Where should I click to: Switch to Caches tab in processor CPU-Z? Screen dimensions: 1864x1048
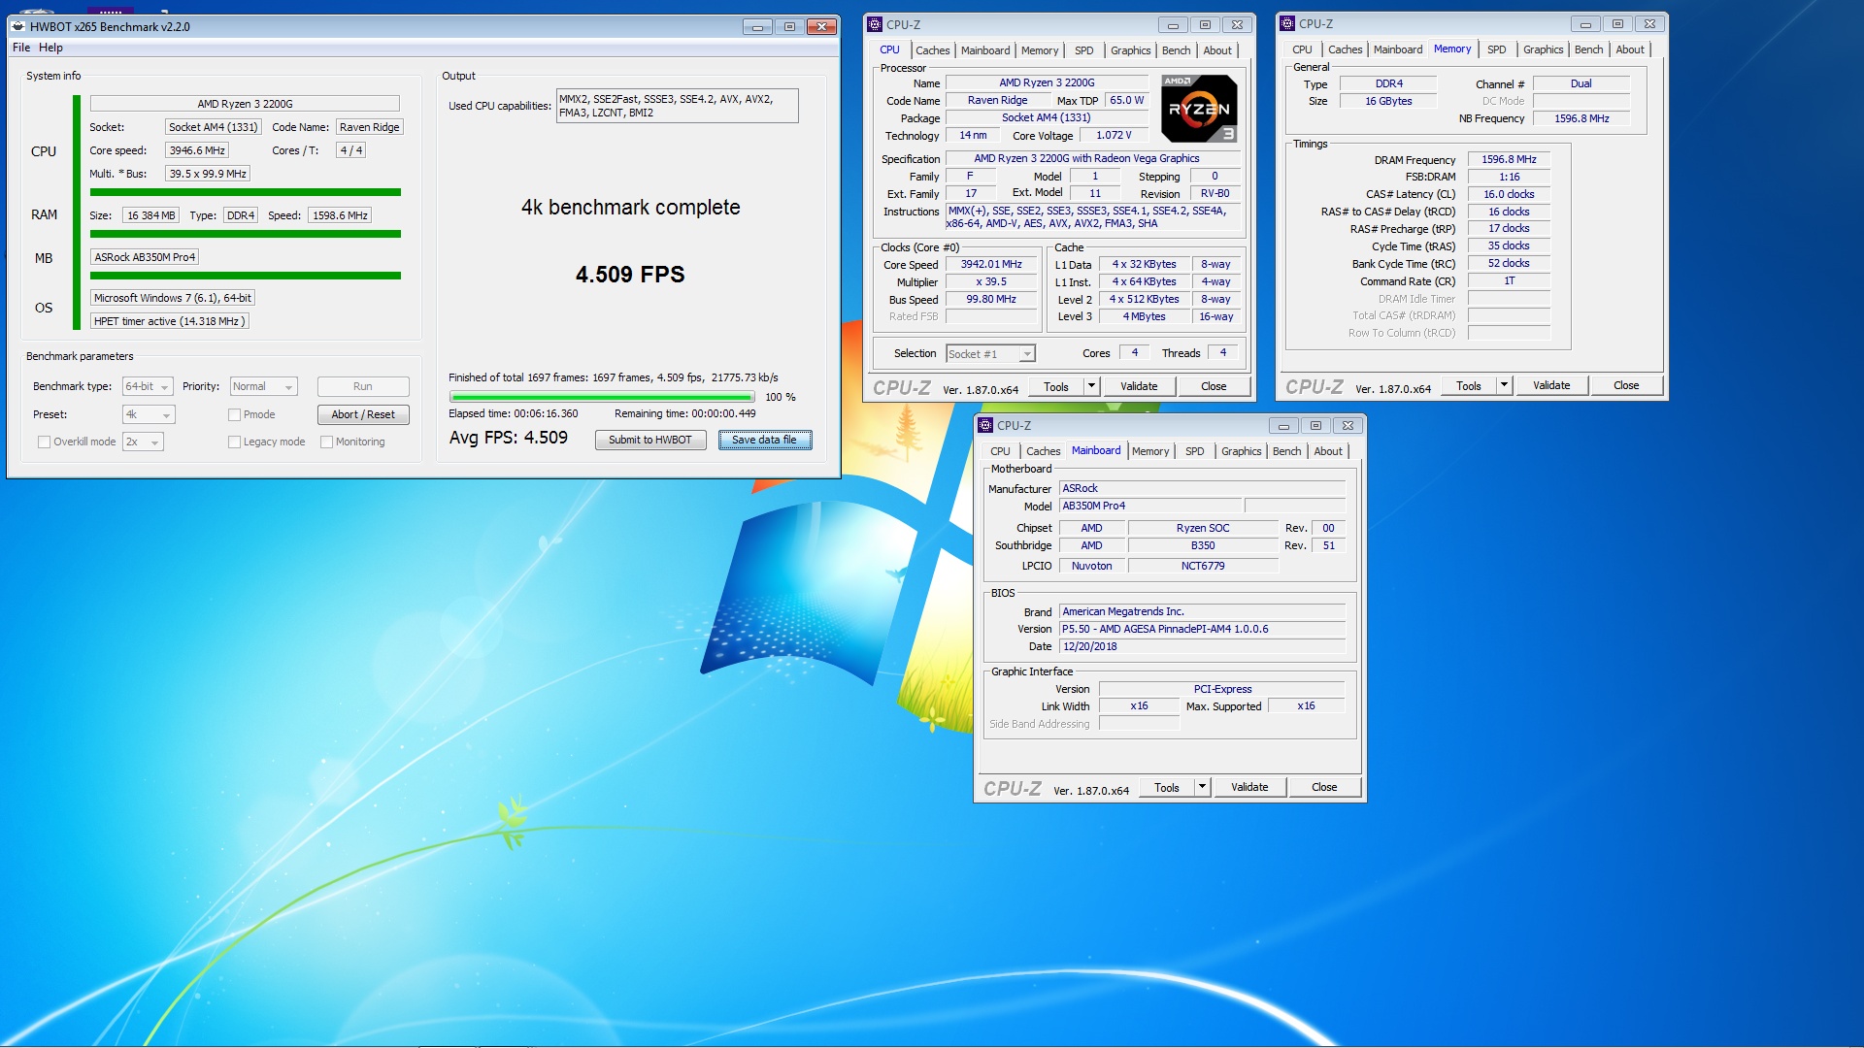(x=933, y=50)
